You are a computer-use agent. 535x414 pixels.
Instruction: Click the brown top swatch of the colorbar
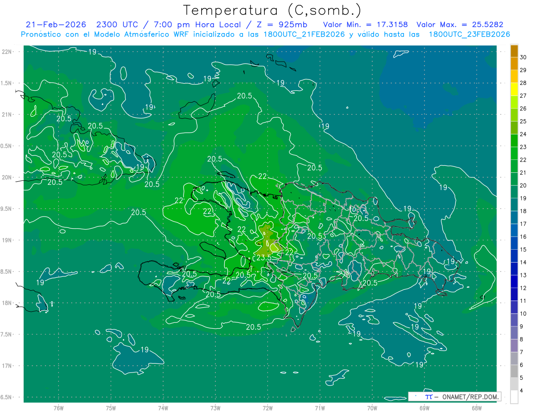coord(514,51)
